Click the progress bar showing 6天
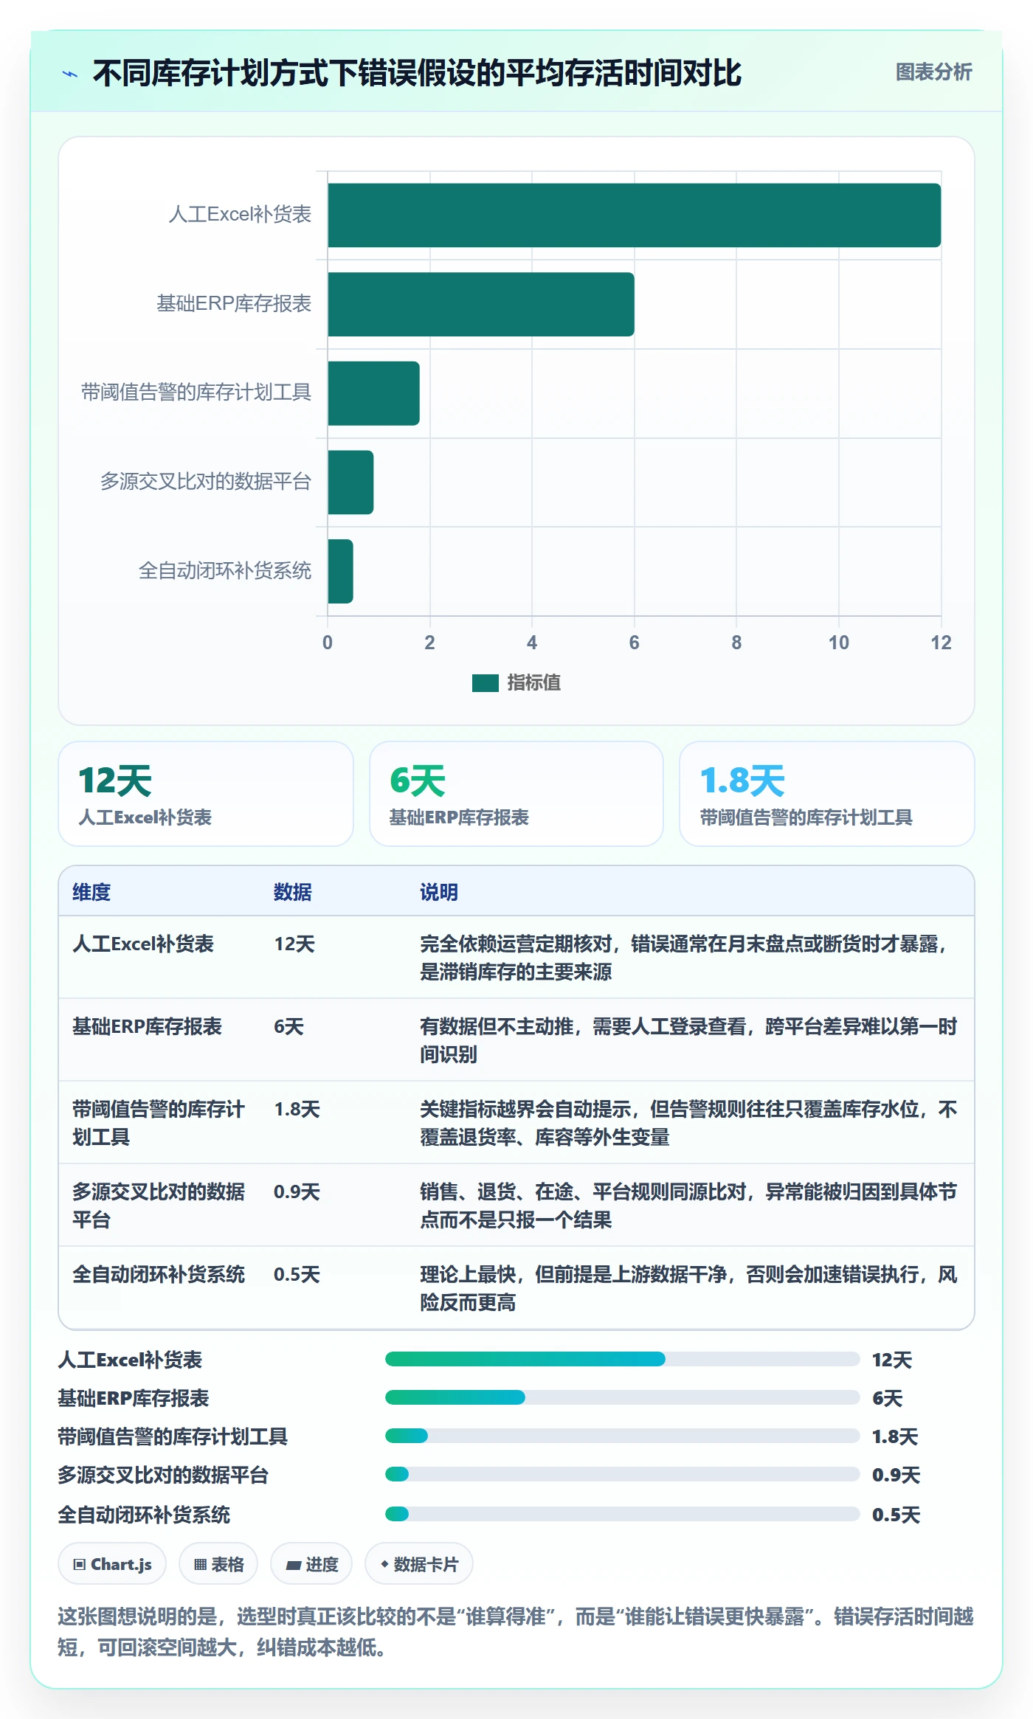Screen dimensions: 1033x1719 tap(623, 1397)
